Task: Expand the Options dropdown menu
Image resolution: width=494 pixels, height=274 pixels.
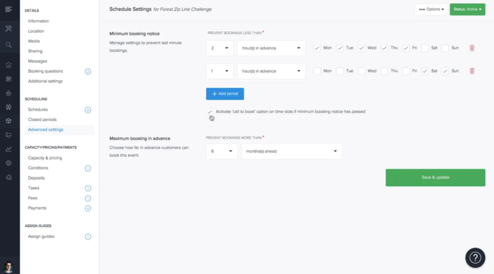Action: point(431,9)
